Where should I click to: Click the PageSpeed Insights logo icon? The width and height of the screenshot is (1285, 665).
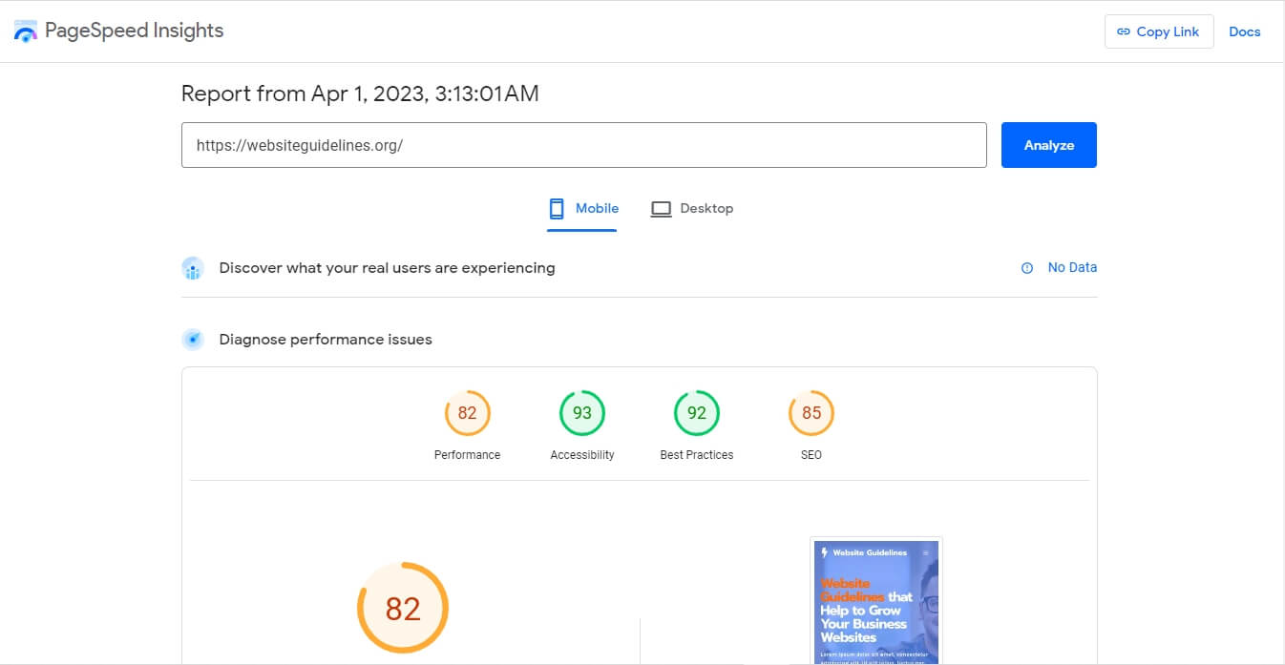point(26,31)
